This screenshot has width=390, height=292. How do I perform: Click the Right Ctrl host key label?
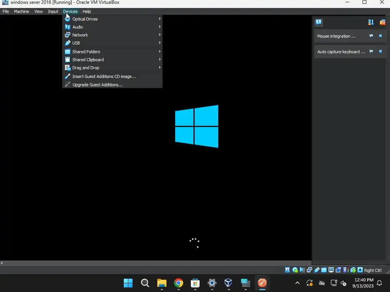(x=372, y=270)
